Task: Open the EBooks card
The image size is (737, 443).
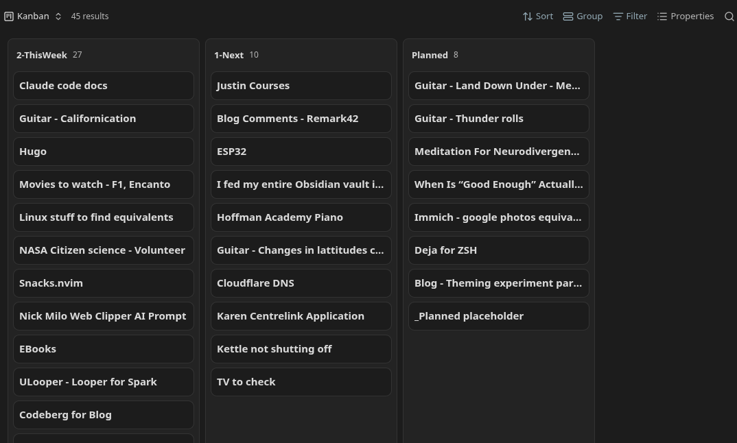Action: tap(104, 348)
